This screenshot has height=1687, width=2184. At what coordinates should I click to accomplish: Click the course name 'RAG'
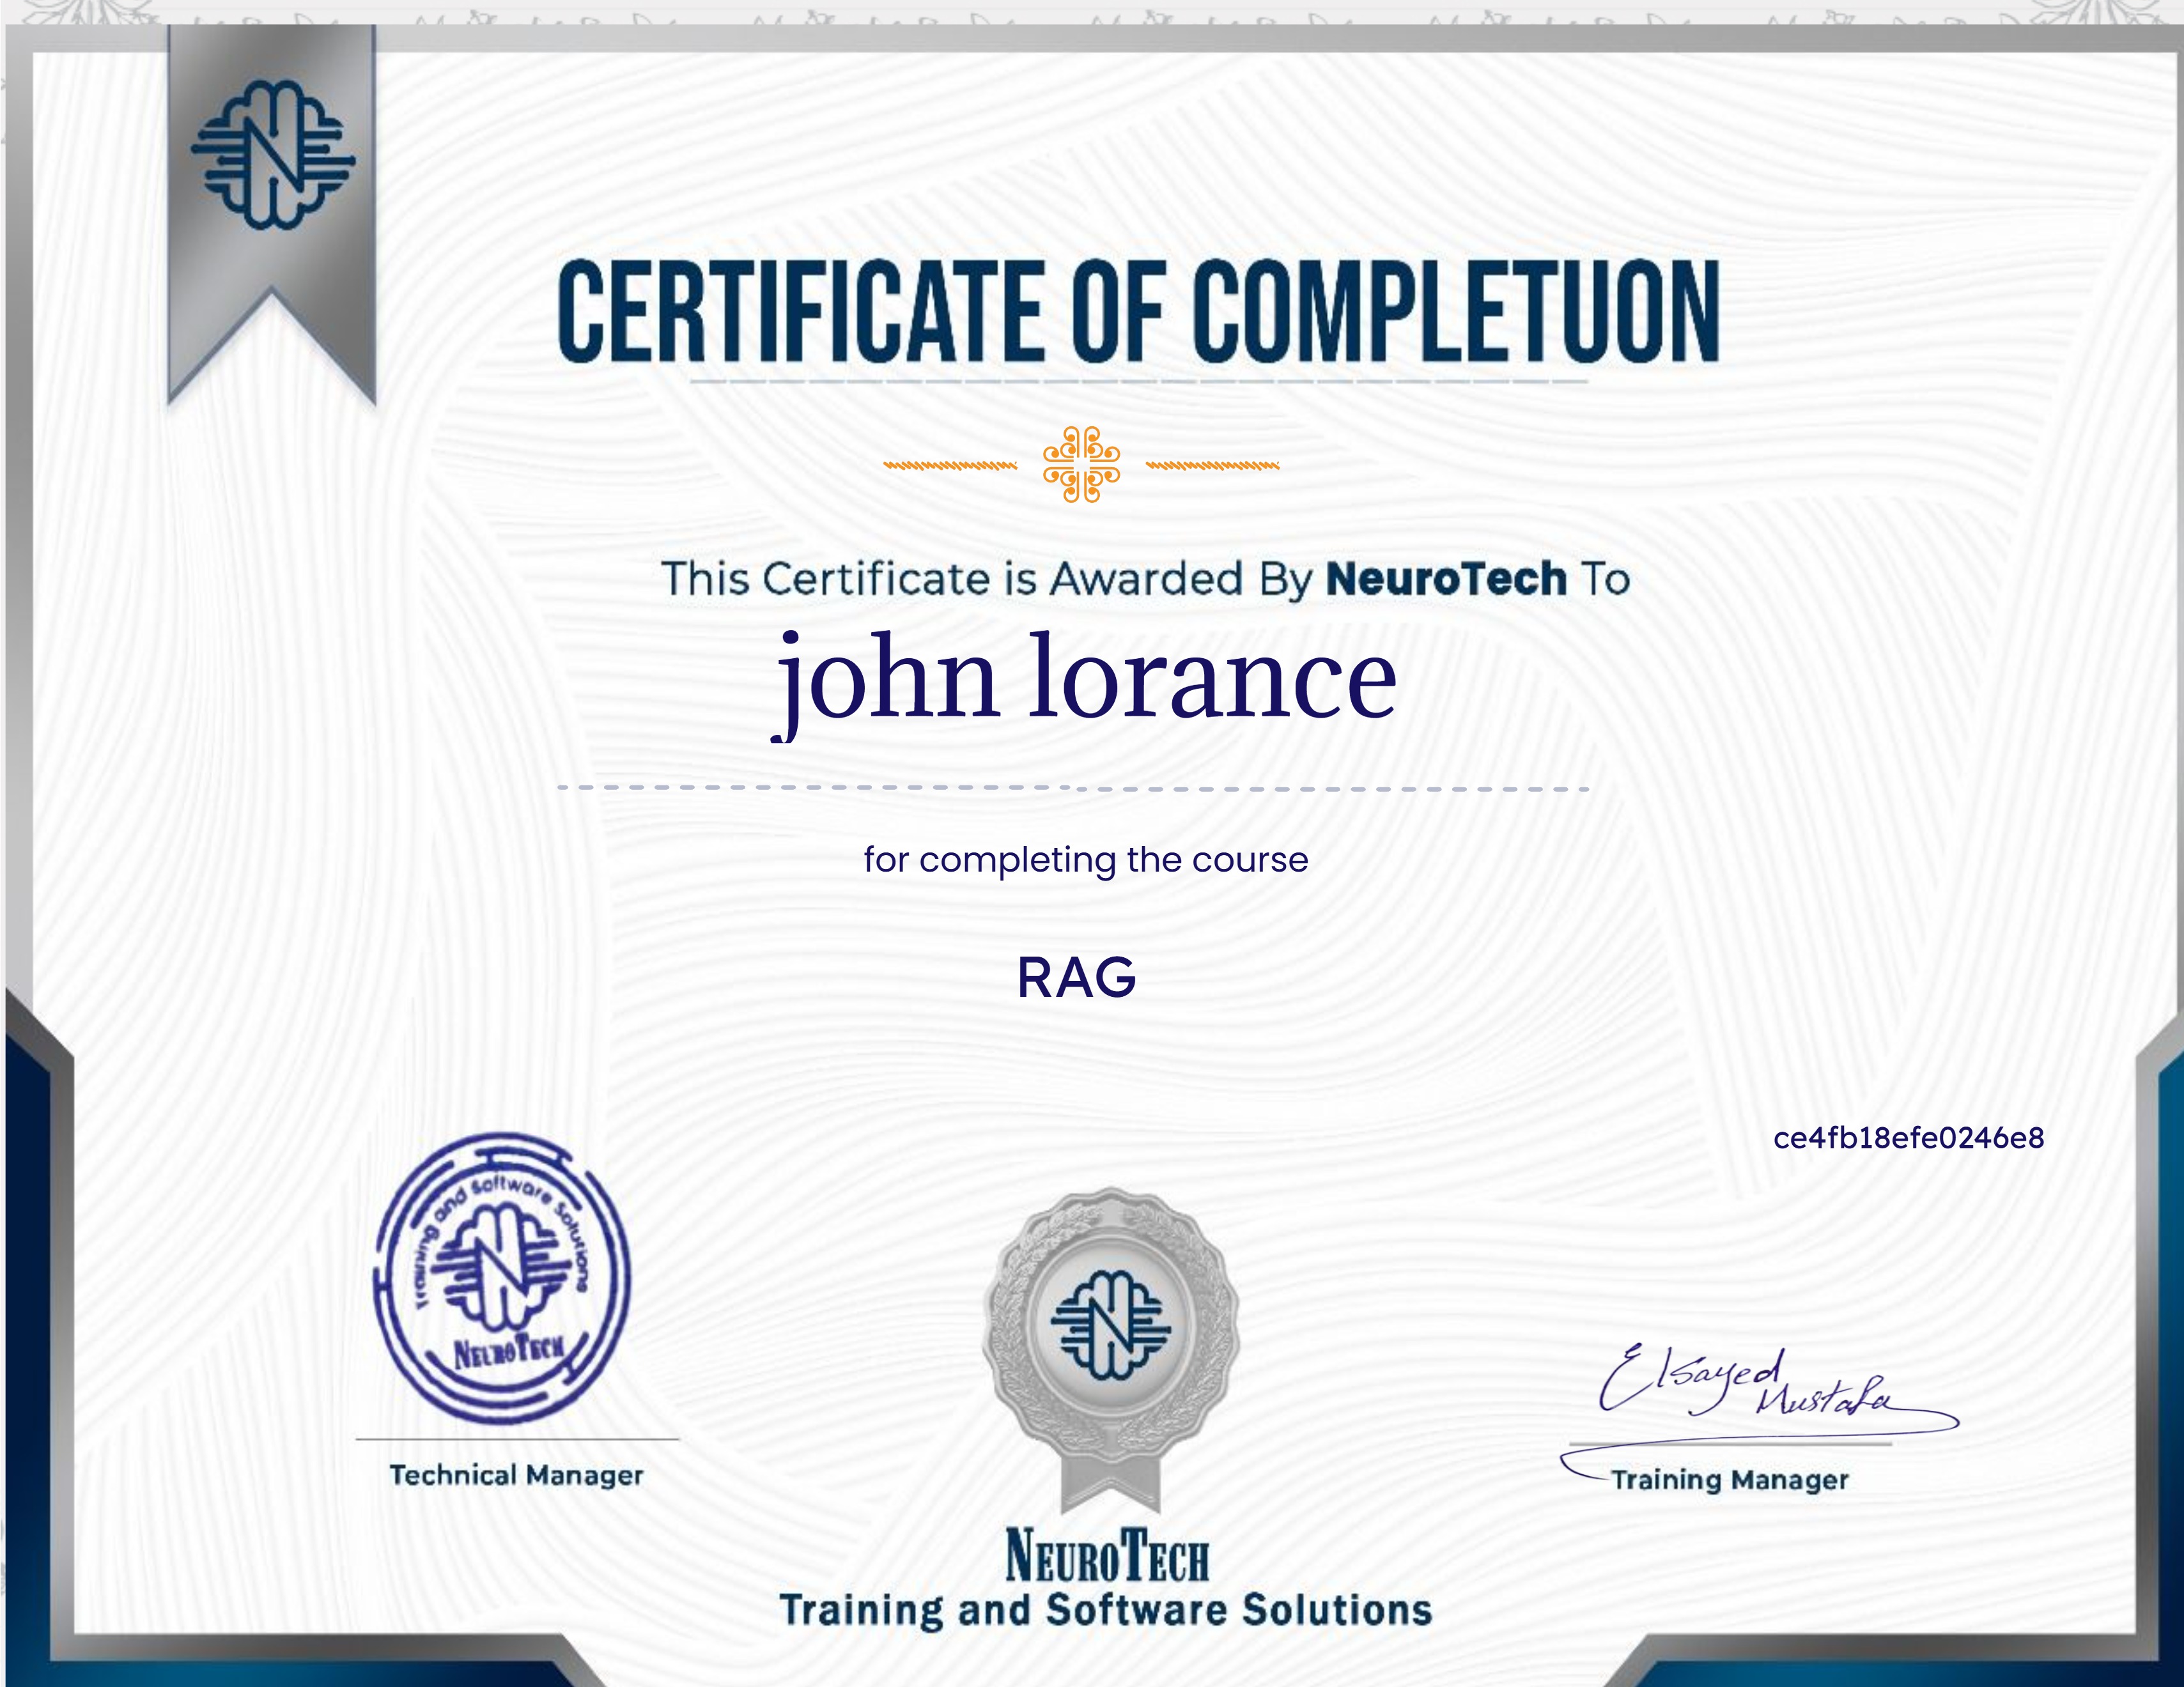[1077, 978]
